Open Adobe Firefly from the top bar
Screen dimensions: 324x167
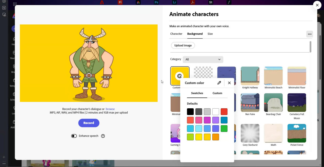click(x=120, y=2)
